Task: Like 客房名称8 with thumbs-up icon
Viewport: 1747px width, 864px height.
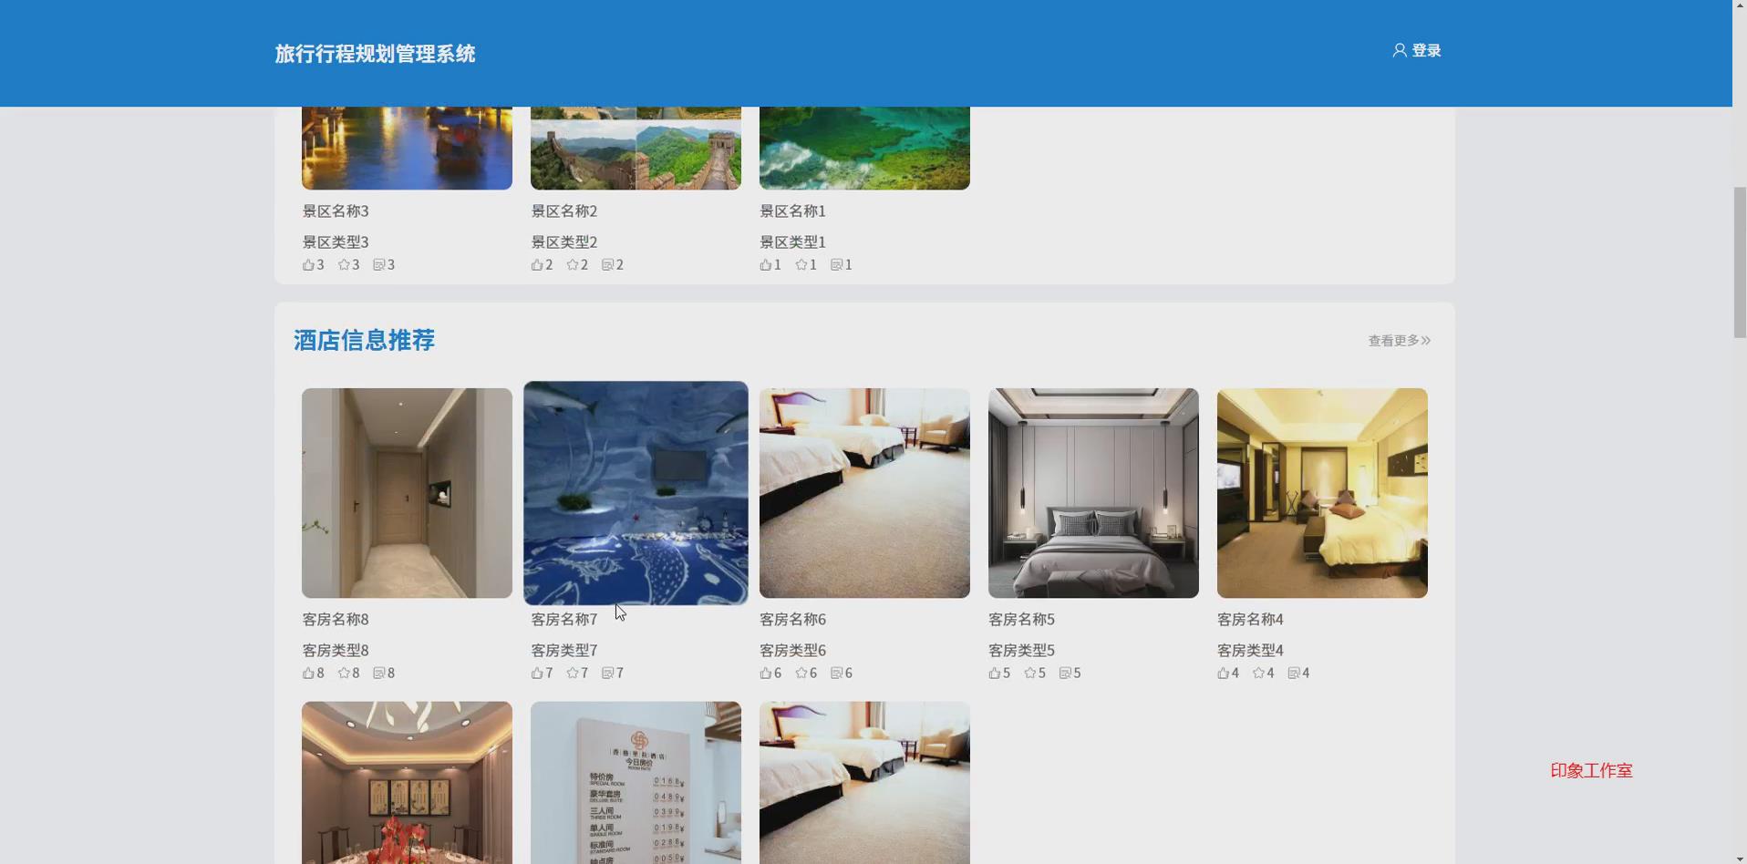Action: 308,674
